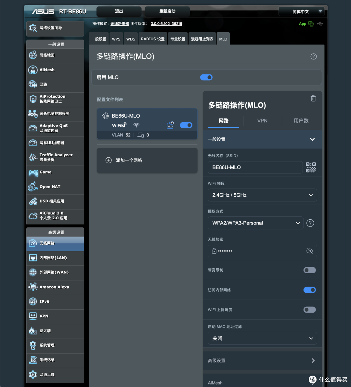Viewport: 351px width, 387px height.
Task: Disable the access intranet switch
Action: [309, 290]
